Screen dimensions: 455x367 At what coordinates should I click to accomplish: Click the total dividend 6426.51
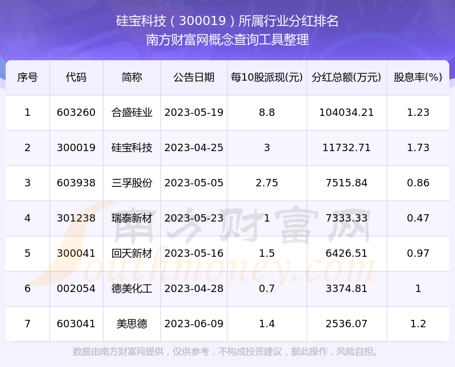[x=346, y=253]
